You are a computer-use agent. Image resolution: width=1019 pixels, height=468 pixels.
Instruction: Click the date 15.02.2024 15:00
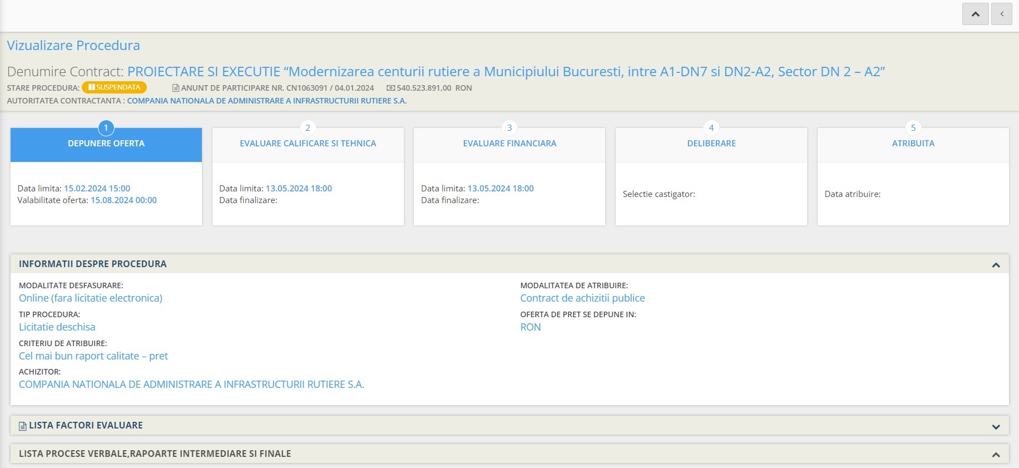coord(97,189)
